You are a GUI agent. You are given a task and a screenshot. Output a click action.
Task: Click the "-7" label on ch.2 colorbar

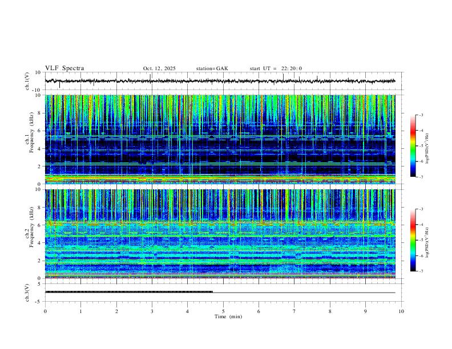tap(421, 271)
